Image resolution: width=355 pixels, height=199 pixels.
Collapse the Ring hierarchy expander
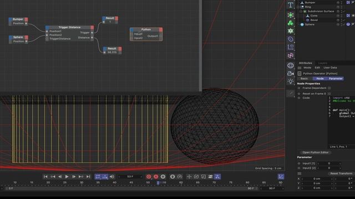(x=298, y=7)
